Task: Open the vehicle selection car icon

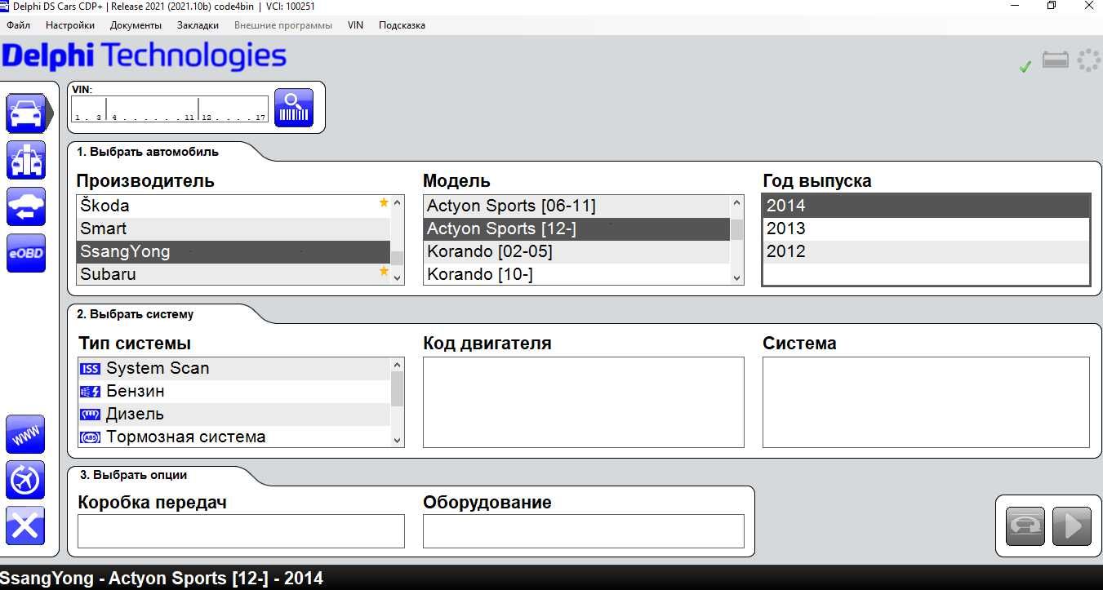Action: point(25,113)
